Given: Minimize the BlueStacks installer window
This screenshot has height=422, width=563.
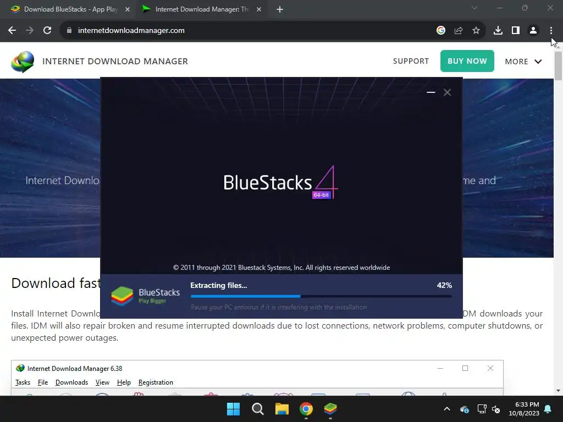Looking at the screenshot, I should [431, 92].
